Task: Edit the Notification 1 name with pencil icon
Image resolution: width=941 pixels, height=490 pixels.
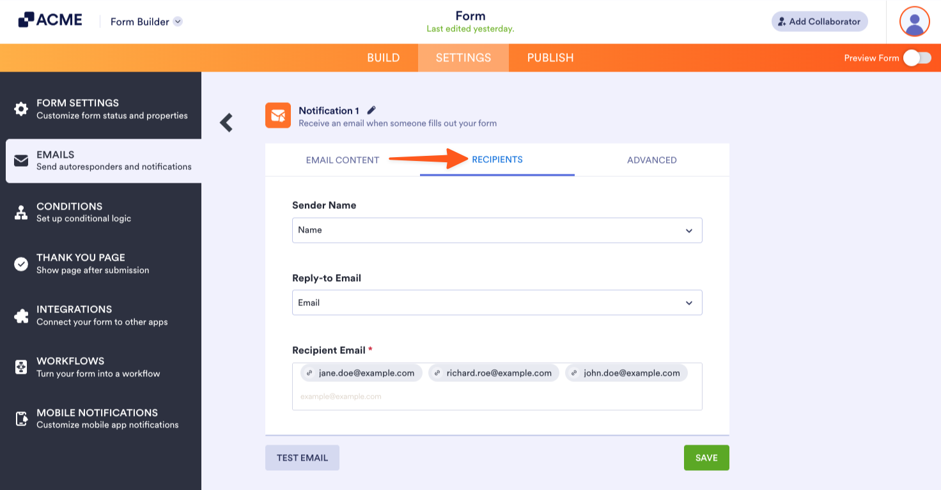Action: [371, 110]
